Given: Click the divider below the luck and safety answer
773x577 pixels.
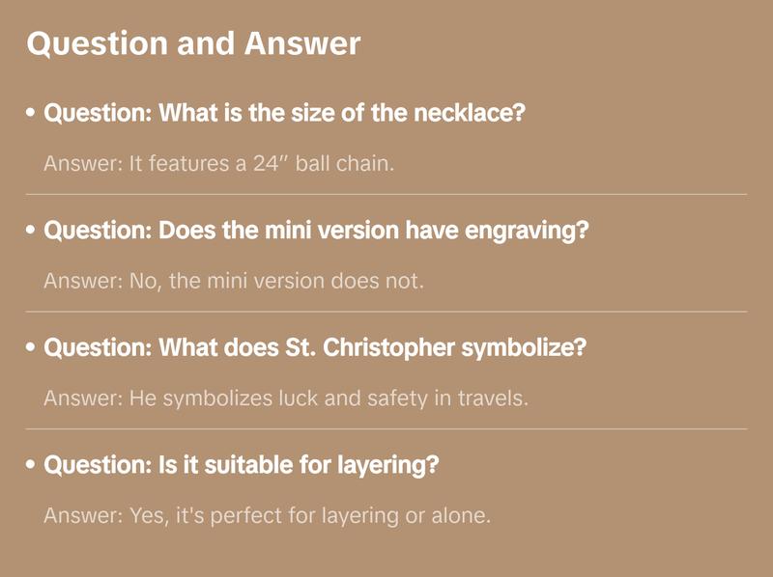Looking at the screenshot, I should 386,428.
